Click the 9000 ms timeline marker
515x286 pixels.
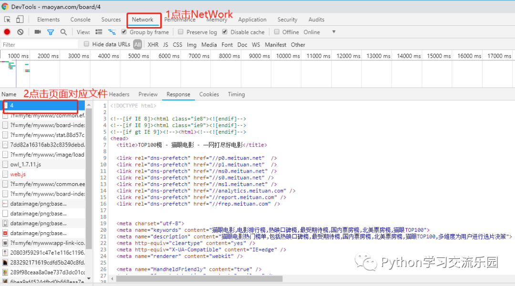tap(259, 56)
